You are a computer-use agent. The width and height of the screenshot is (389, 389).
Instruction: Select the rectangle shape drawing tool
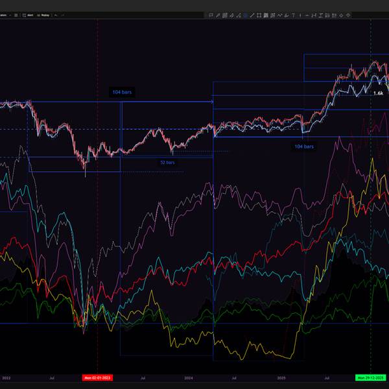pyautogui.click(x=259, y=16)
